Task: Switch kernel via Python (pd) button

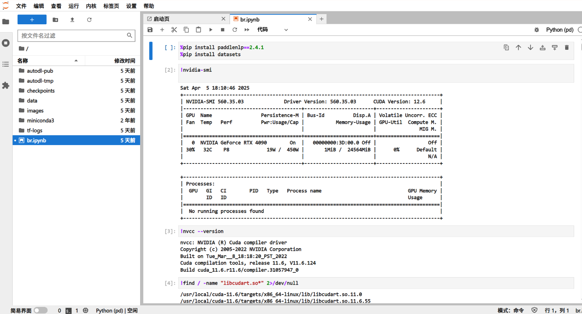Action: pos(560,30)
